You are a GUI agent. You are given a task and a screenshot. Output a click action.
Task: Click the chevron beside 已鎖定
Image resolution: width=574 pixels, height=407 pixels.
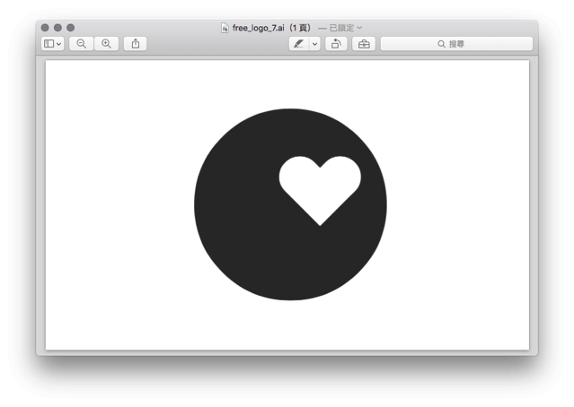click(x=359, y=28)
